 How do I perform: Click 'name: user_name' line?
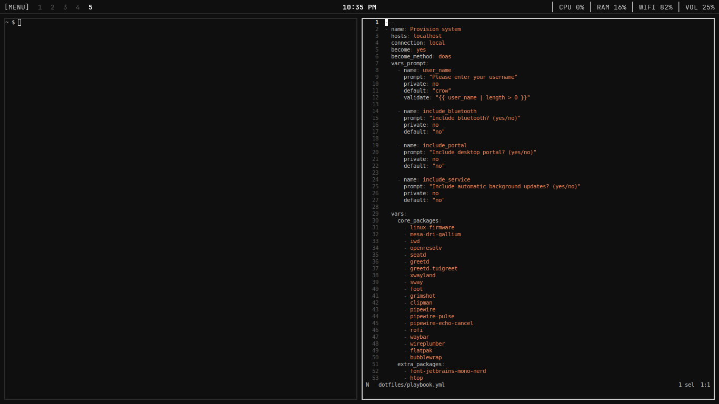427,70
